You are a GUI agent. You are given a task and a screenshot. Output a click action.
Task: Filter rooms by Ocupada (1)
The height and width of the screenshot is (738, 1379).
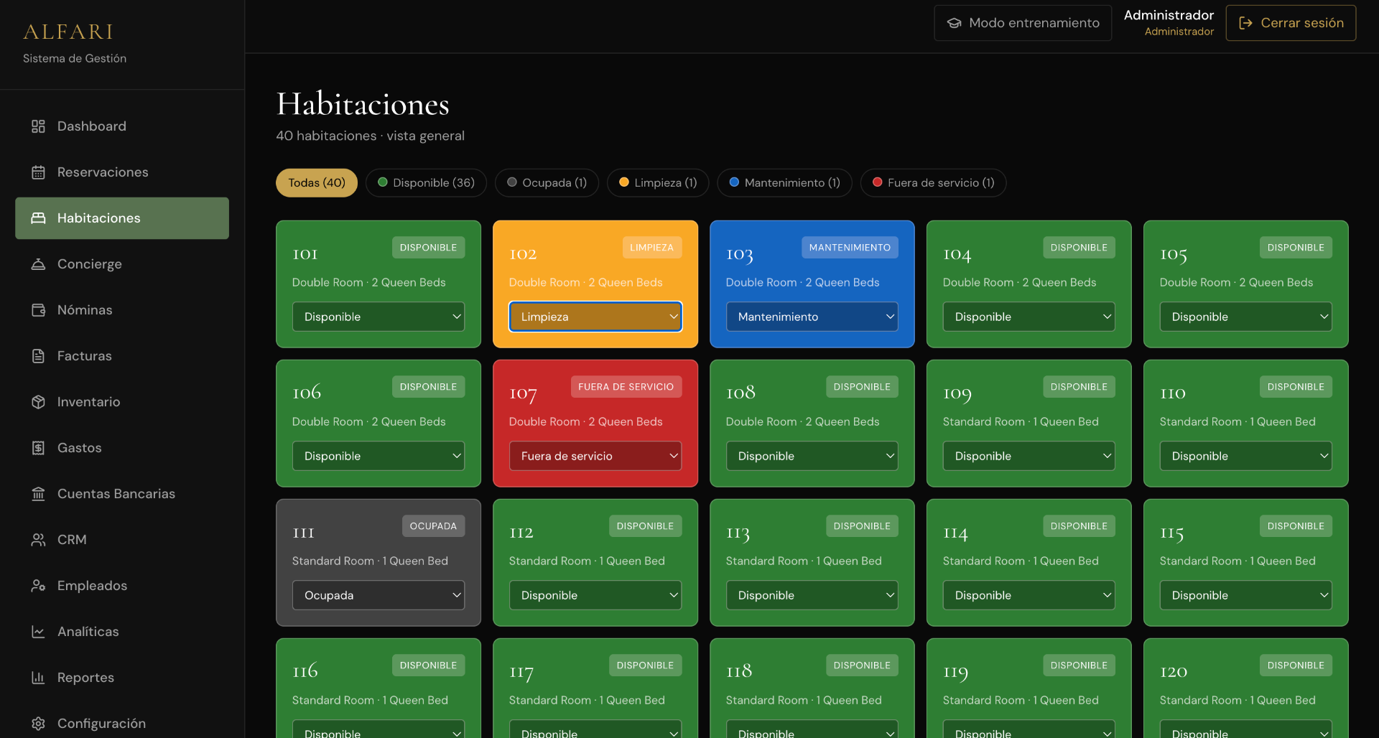pyautogui.click(x=547, y=183)
